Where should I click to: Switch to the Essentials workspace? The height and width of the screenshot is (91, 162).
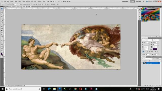125,2
